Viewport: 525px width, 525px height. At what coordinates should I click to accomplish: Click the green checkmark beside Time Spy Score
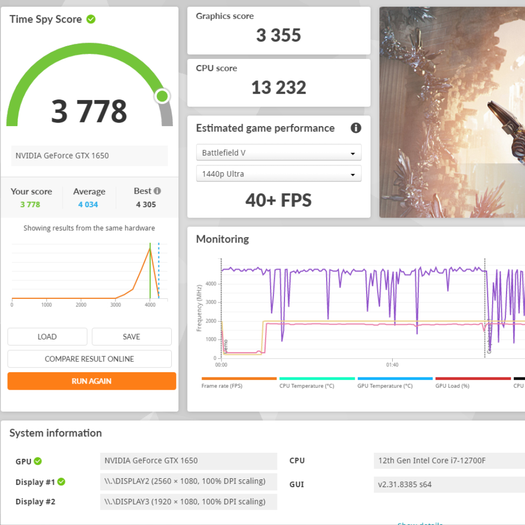pos(91,19)
